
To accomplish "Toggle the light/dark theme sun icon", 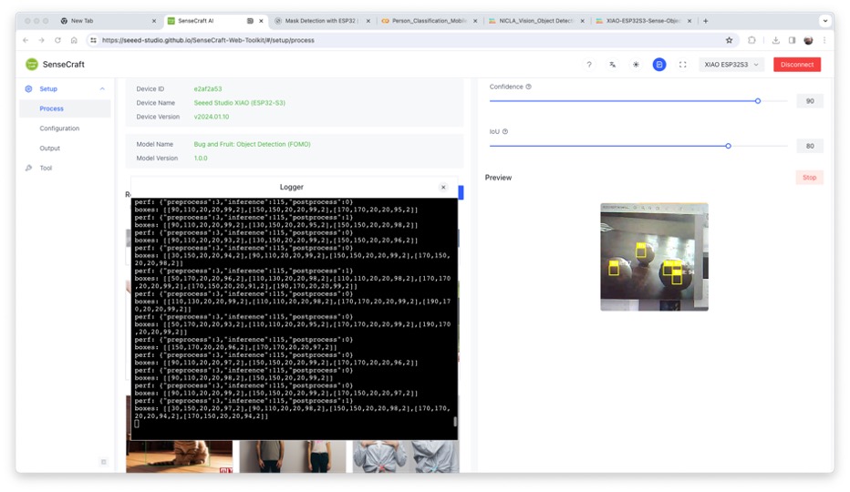I will 636,65.
